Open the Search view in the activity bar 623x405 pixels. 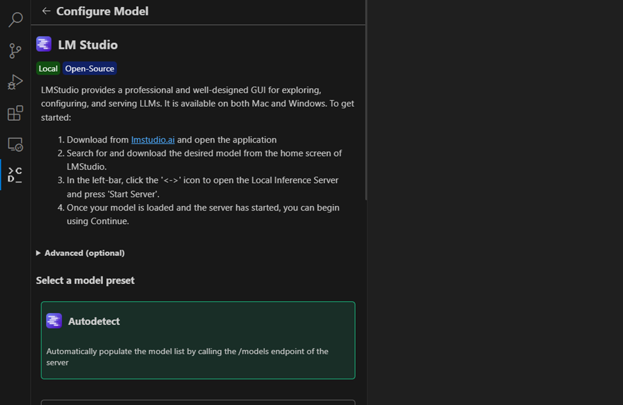(x=15, y=19)
